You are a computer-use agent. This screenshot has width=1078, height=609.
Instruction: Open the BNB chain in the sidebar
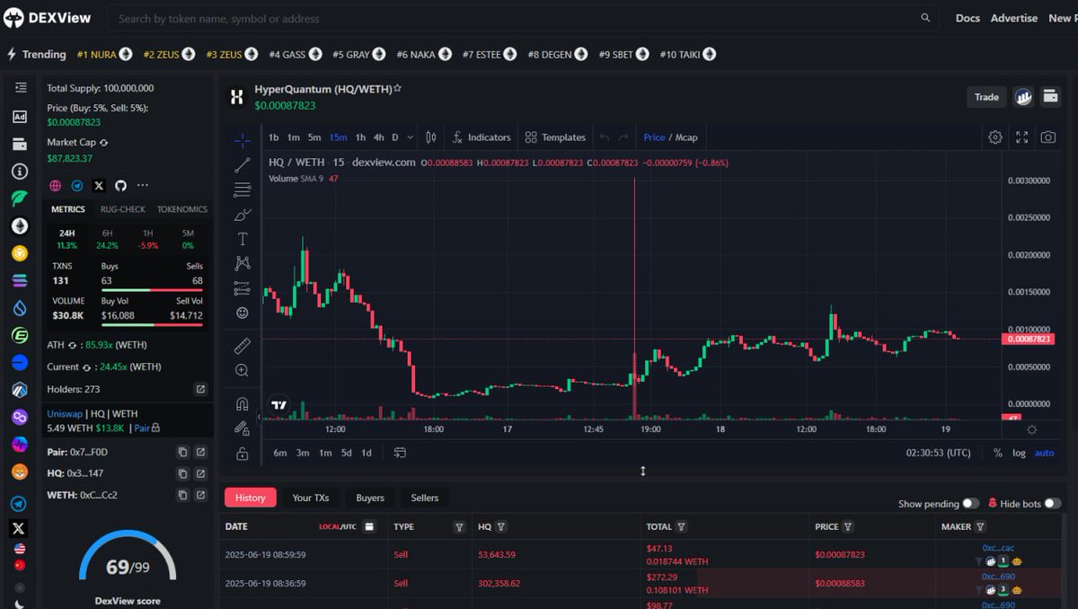tap(20, 254)
